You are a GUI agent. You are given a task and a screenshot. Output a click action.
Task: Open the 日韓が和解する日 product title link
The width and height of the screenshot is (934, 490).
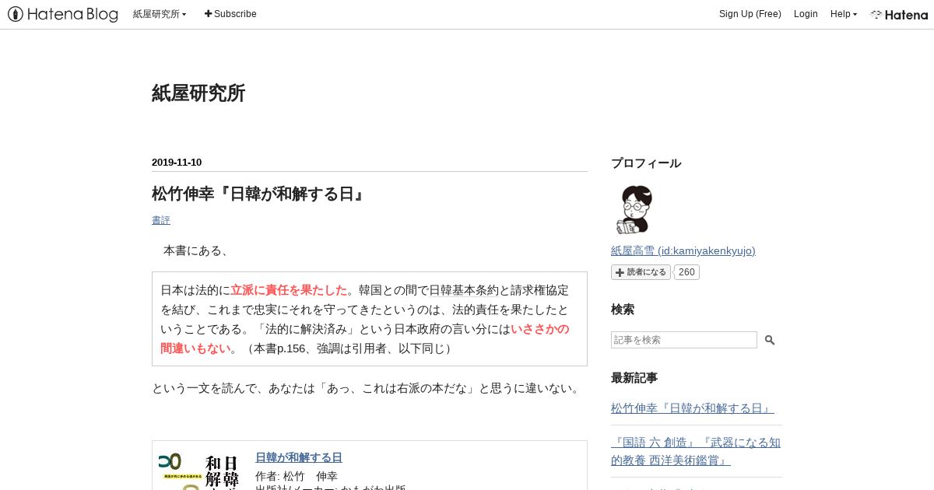coord(299,457)
